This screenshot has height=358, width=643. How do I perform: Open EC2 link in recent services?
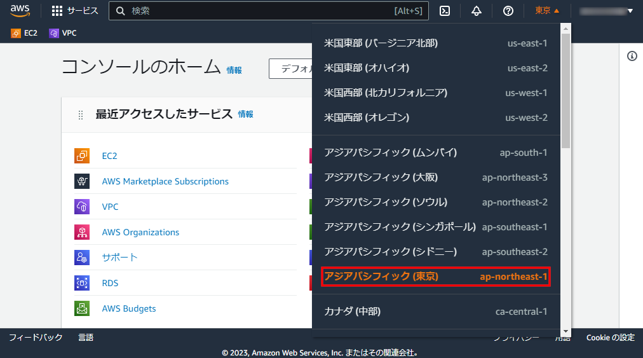pos(109,156)
